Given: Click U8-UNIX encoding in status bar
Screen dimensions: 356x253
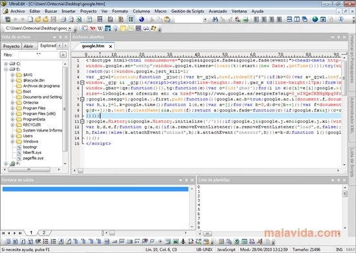Looking at the screenshot, I should 205,250.
